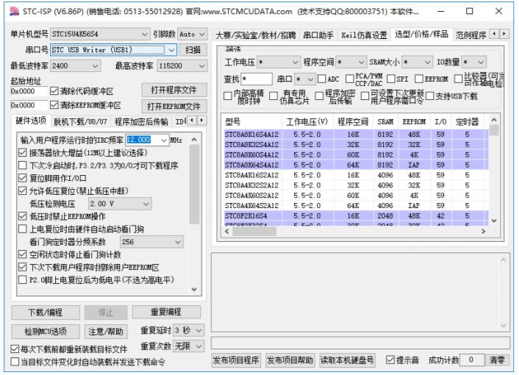The width and height of the screenshot is (519, 375).
Task: Switch to 硬件选项 tab
Action: (31, 121)
